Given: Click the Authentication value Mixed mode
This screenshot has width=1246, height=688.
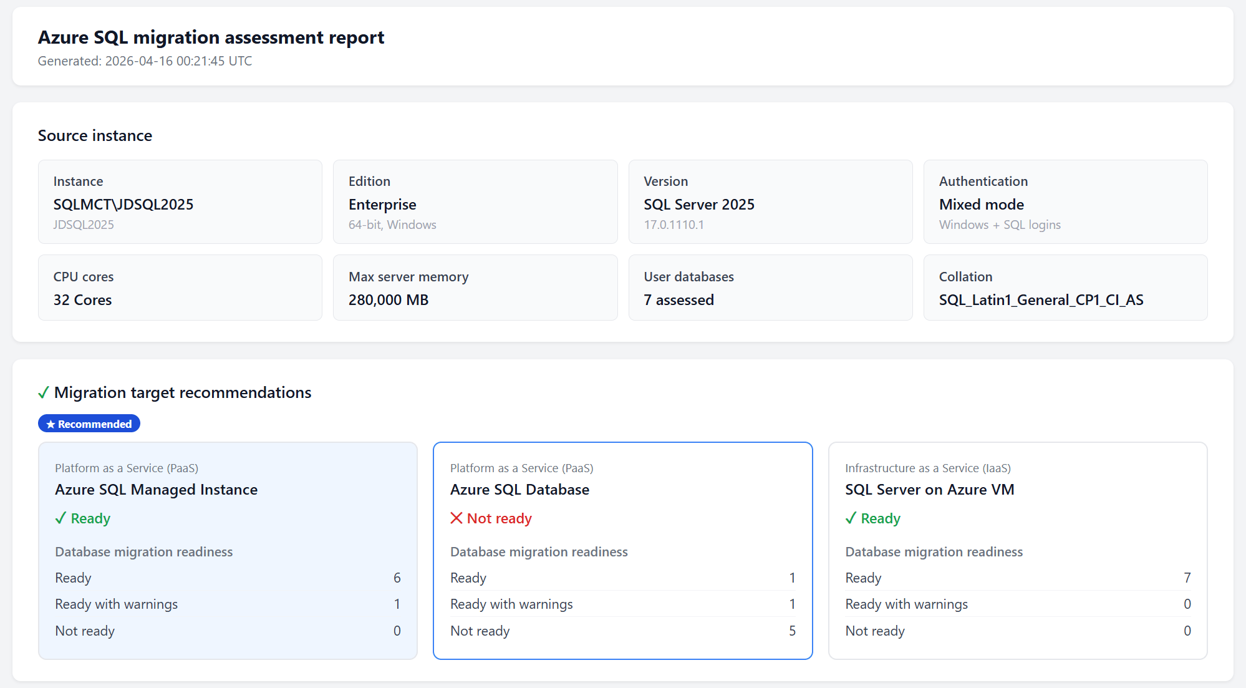Looking at the screenshot, I should 982,205.
